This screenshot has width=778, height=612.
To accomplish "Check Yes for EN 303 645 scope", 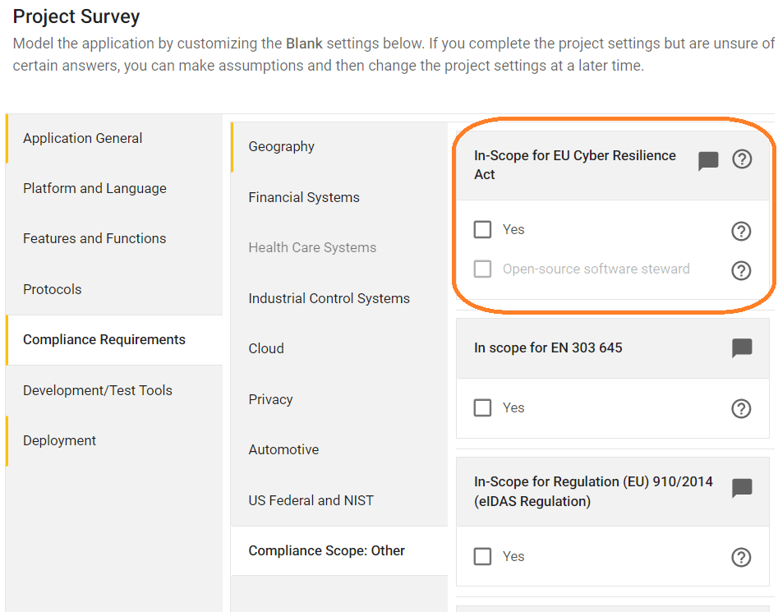I will tap(482, 407).
